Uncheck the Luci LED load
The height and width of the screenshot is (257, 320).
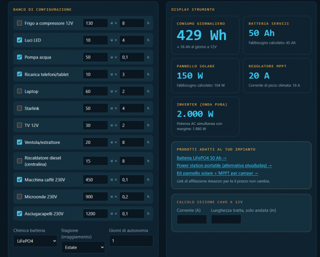coord(20,40)
